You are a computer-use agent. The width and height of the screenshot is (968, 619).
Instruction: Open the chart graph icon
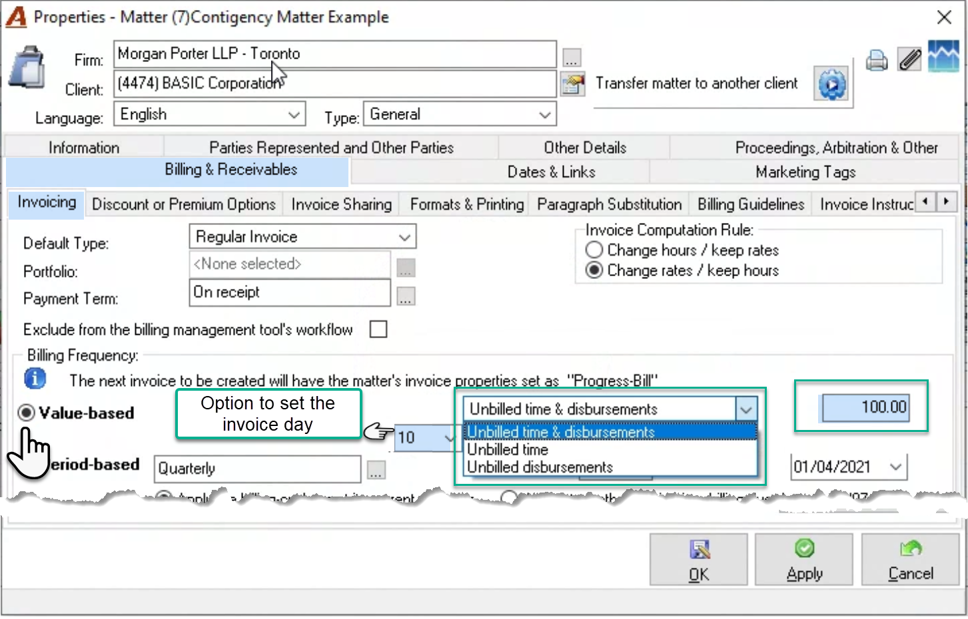pyautogui.click(x=943, y=57)
